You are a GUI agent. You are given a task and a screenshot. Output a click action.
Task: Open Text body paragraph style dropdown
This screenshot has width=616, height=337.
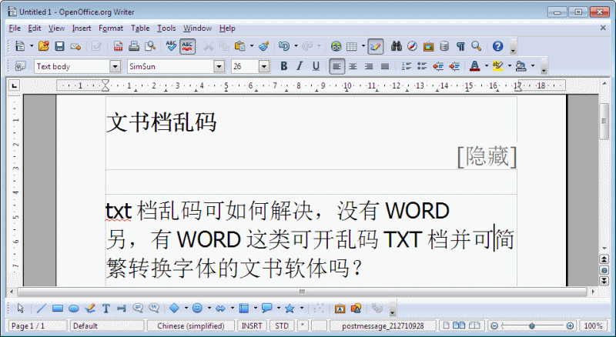[115, 66]
